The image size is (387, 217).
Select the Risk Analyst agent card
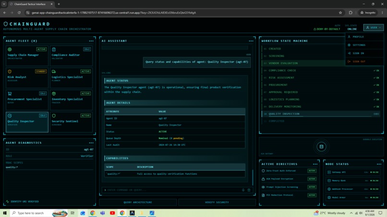pyautogui.click(x=27, y=78)
